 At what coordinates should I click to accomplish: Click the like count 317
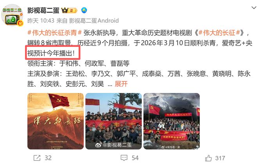[x=220, y=158]
